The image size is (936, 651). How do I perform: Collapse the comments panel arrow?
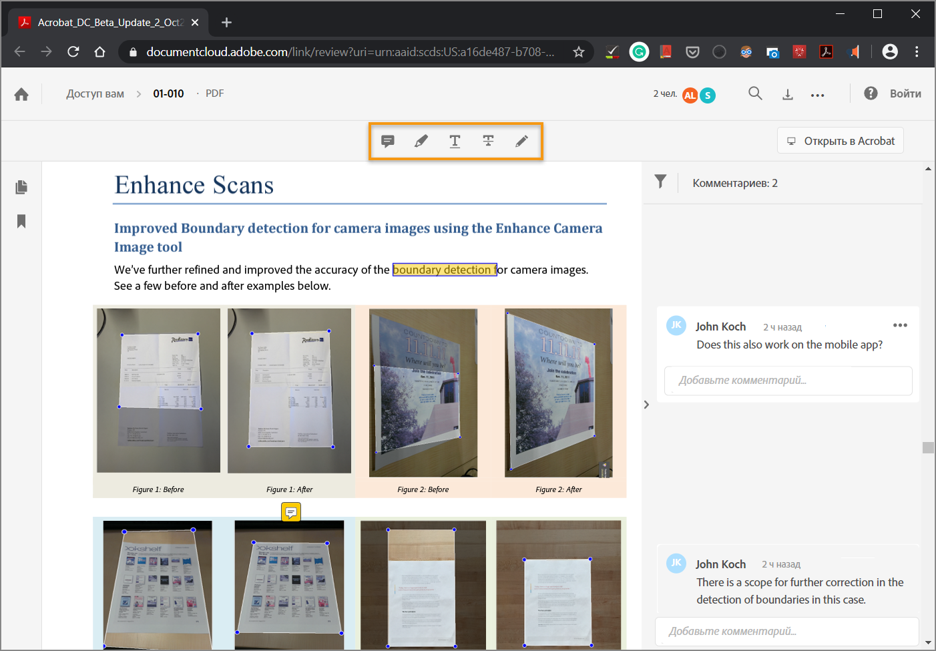pos(646,405)
